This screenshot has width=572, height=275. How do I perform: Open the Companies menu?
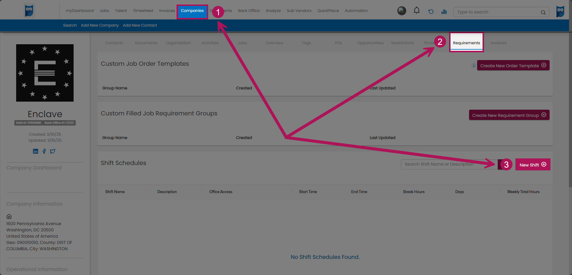pyautogui.click(x=192, y=11)
